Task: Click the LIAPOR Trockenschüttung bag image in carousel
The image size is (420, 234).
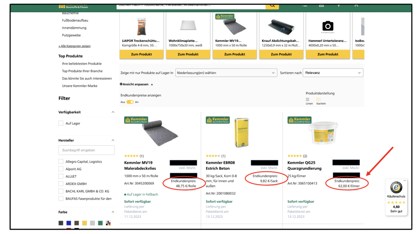Action: tap(142, 26)
